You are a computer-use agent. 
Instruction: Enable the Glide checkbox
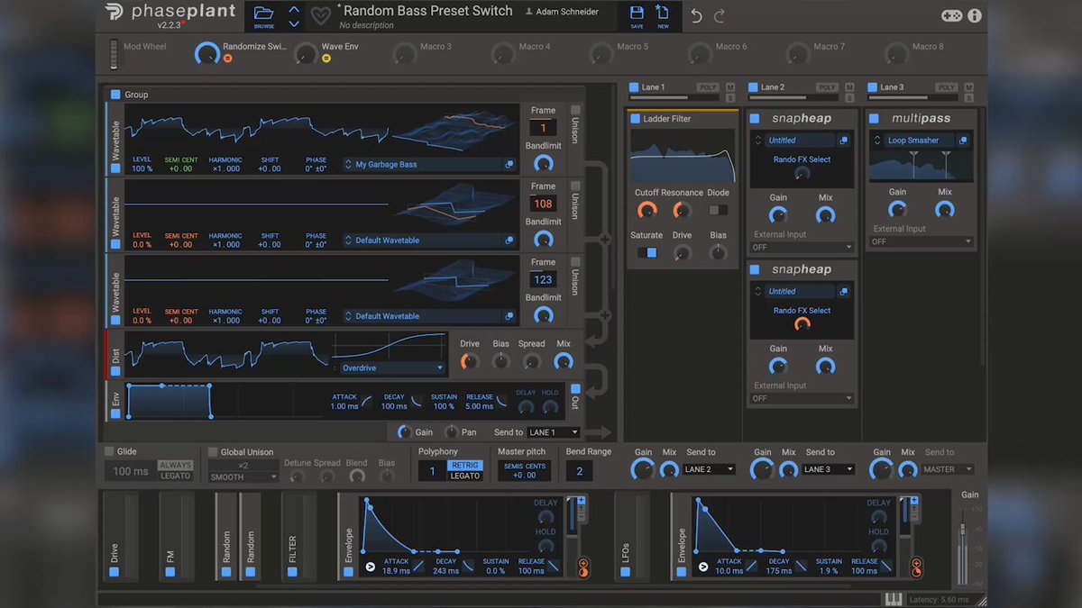coord(109,452)
